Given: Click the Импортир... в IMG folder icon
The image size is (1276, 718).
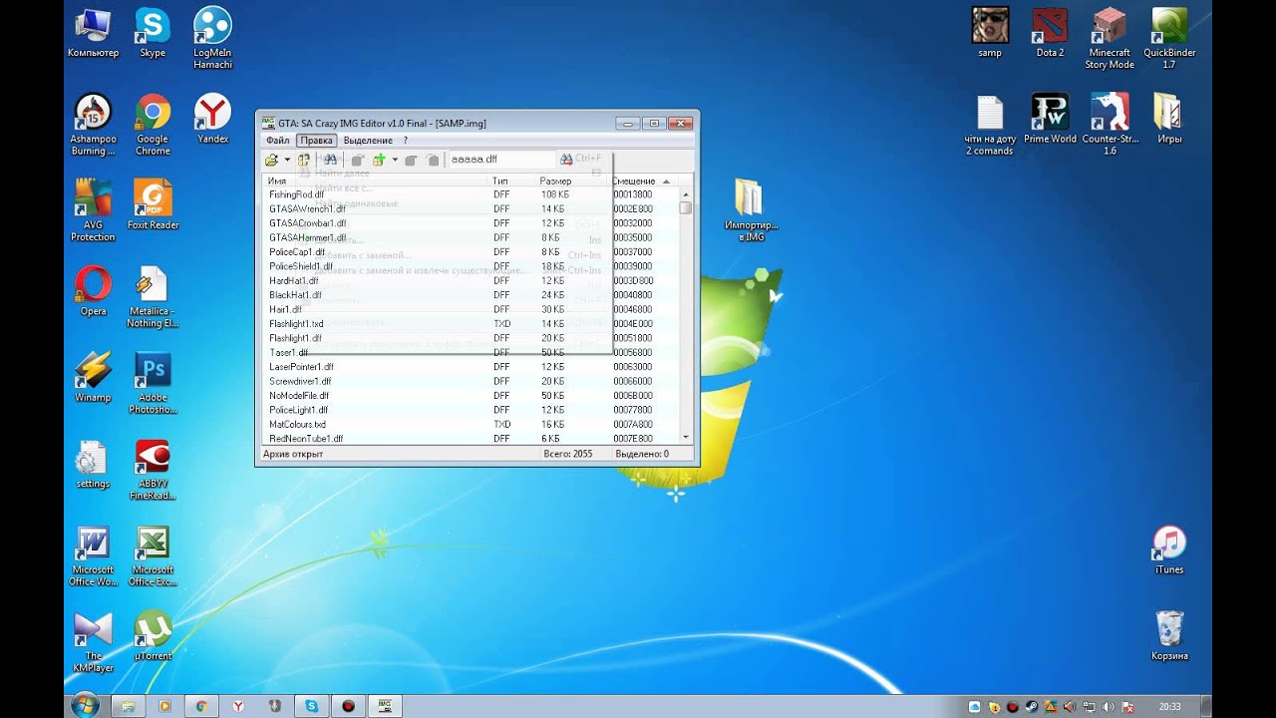Looking at the screenshot, I should pos(751,210).
